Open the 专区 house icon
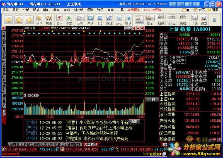Viewport: 223px width, 158px height. click(x=195, y=10)
